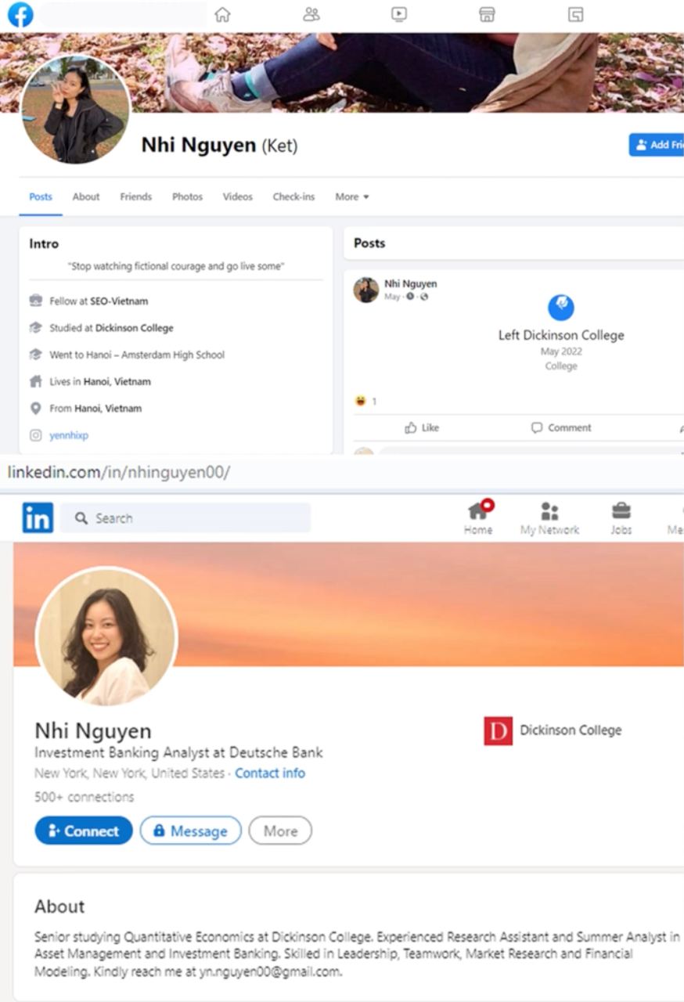Open the Facebook Friends icon
Image resolution: width=684 pixels, height=1002 pixels.
tap(311, 14)
